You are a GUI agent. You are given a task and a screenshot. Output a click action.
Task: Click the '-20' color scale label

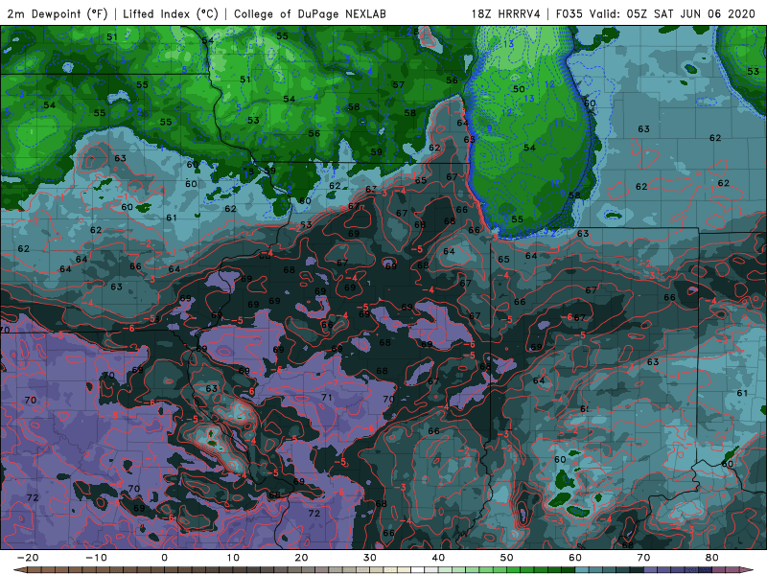click(x=28, y=558)
